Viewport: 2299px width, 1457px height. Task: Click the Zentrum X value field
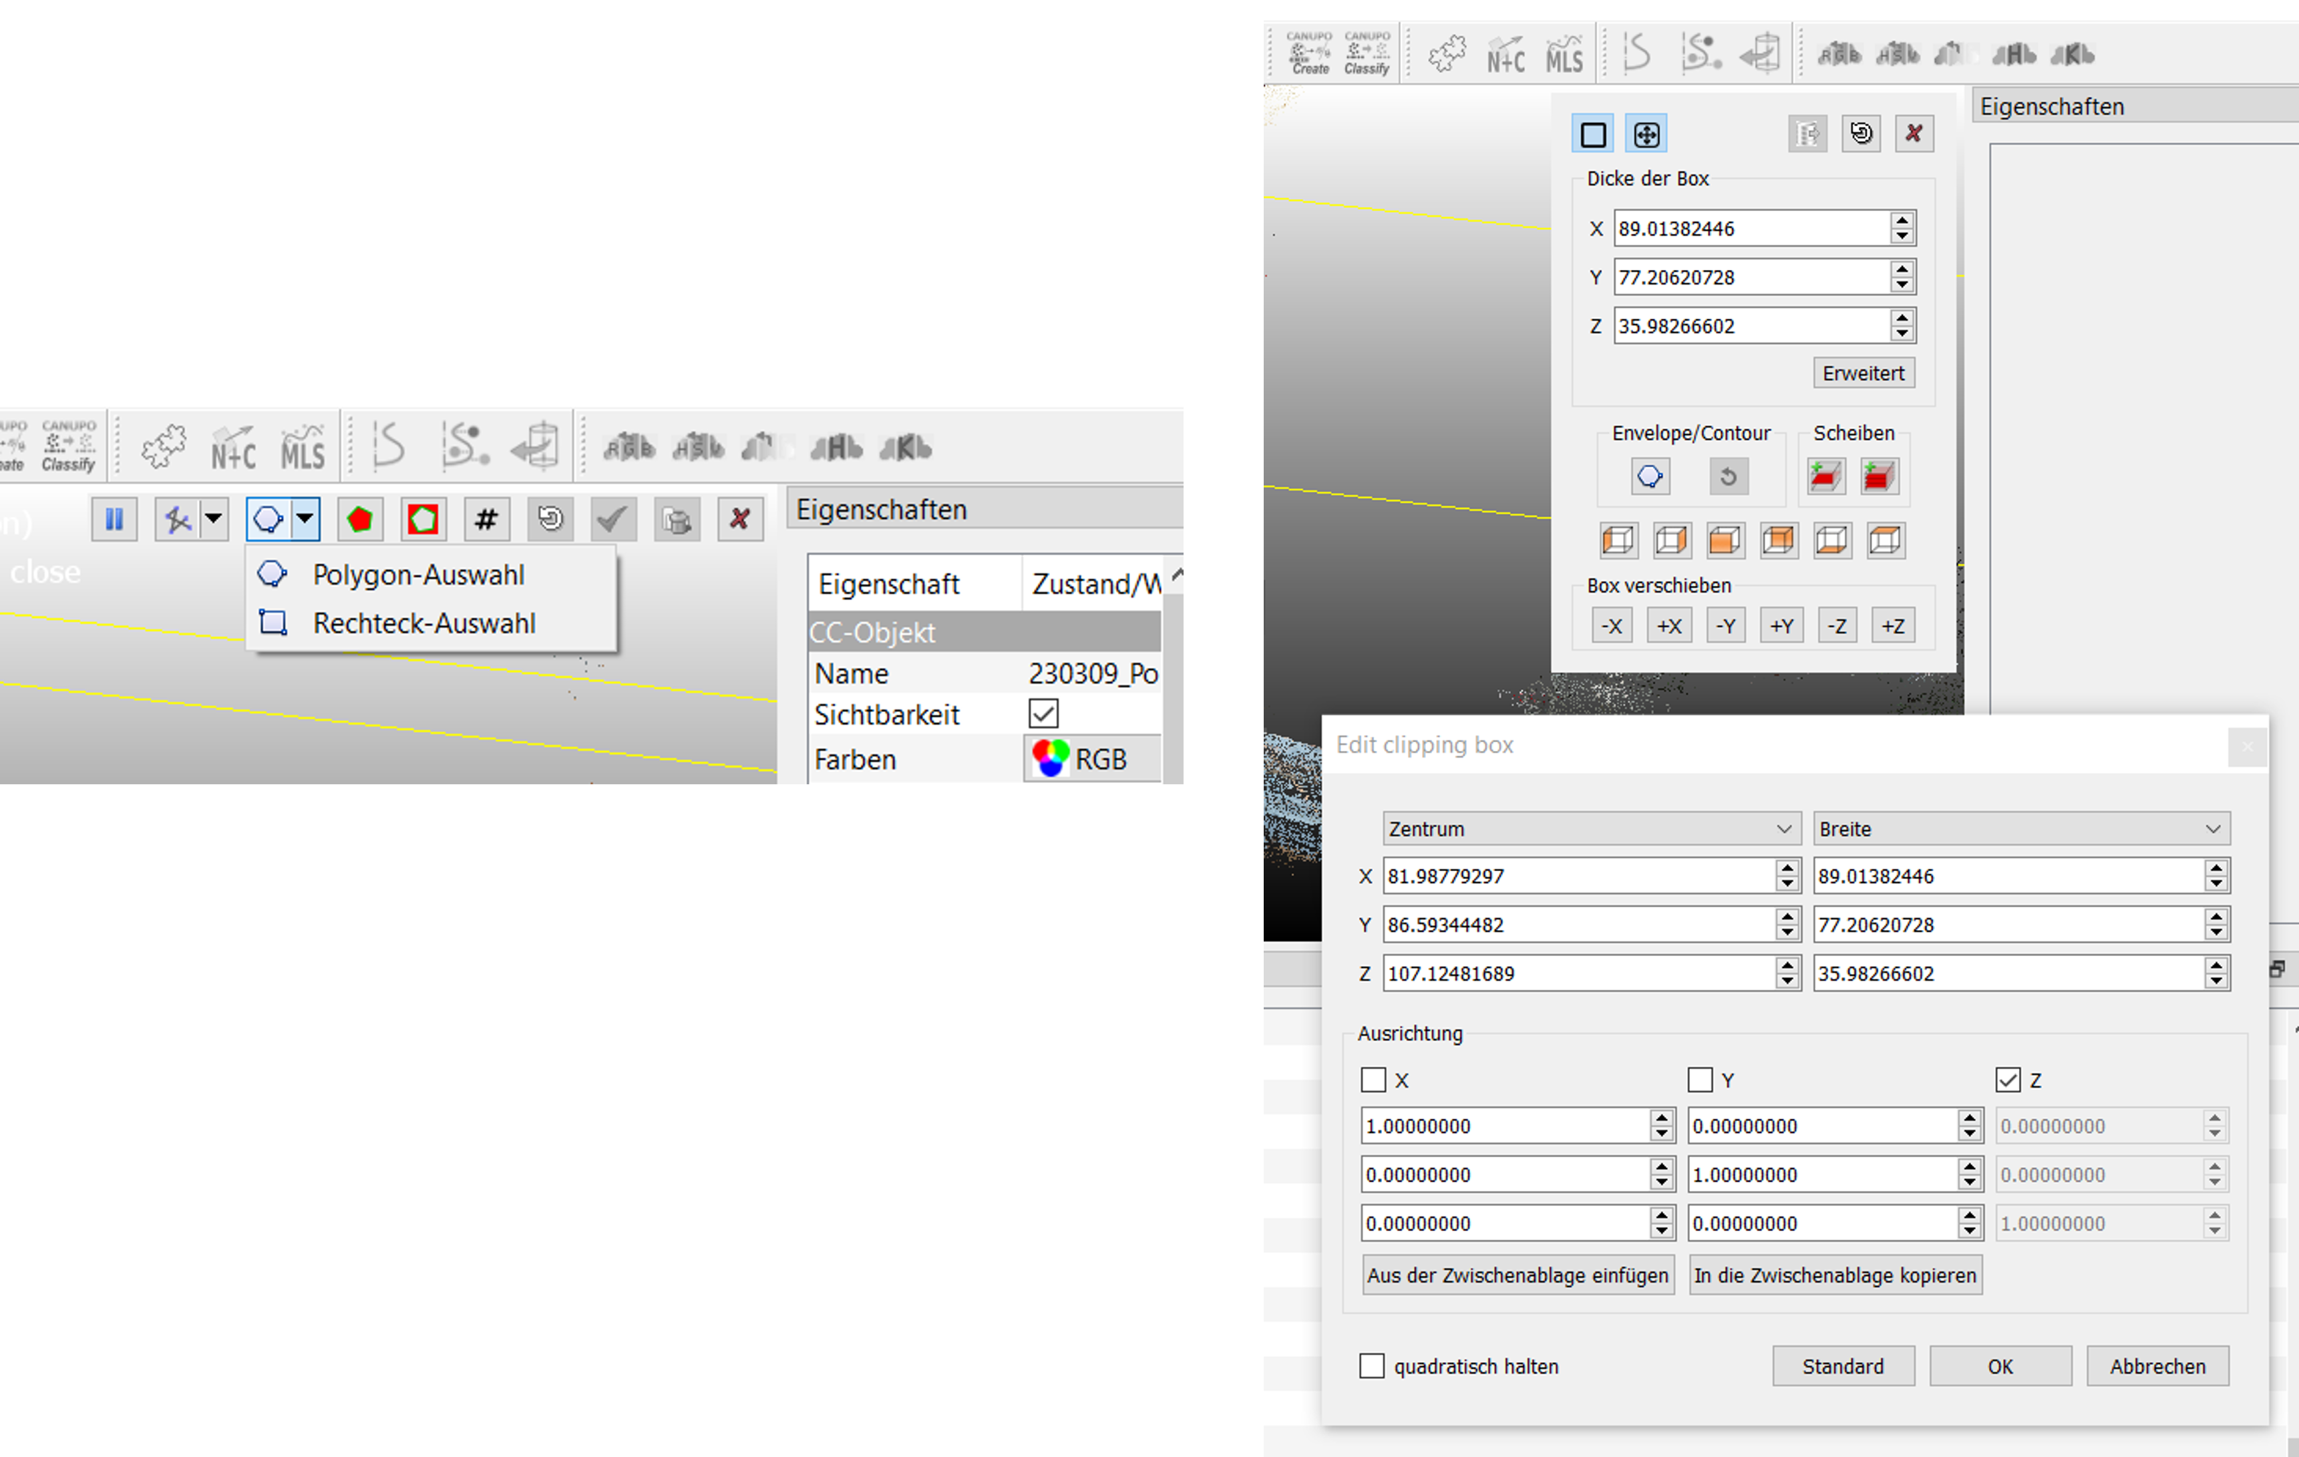pyautogui.click(x=1577, y=876)
